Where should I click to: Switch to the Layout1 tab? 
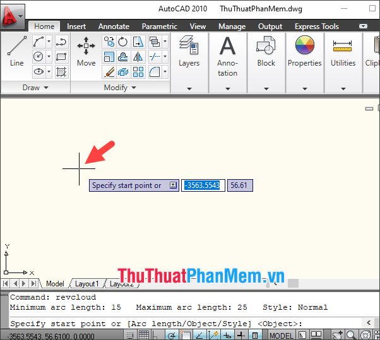pyautogui.click(x=86, y=284)
